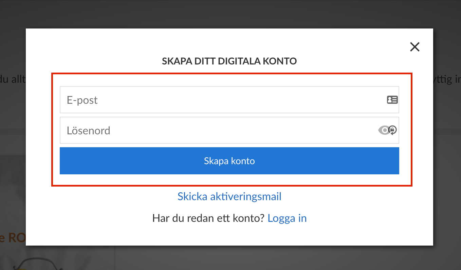Click the contact card autofill icon
The height and width of the screenshot is (270, 461).
(392, 100)
